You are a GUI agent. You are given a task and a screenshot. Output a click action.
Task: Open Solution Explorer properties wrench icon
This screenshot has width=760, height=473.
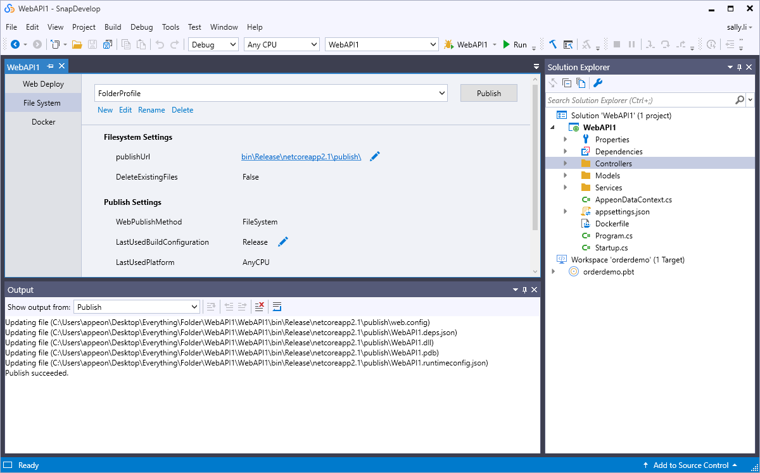(597, 83)
